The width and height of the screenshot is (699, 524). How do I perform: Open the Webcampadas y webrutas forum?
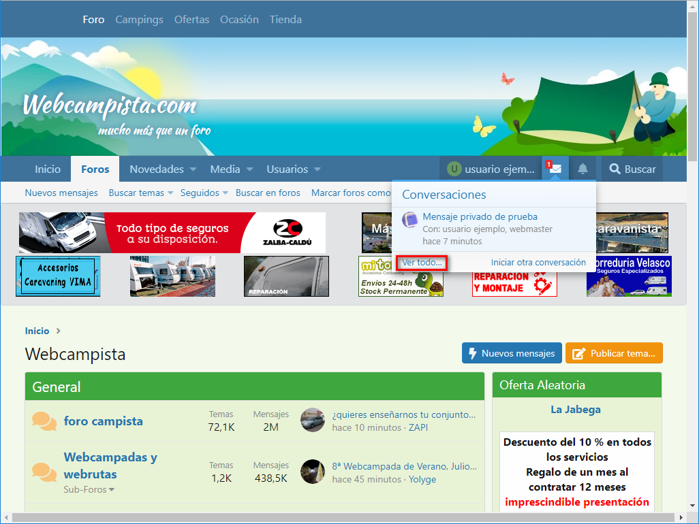[110, 465]
